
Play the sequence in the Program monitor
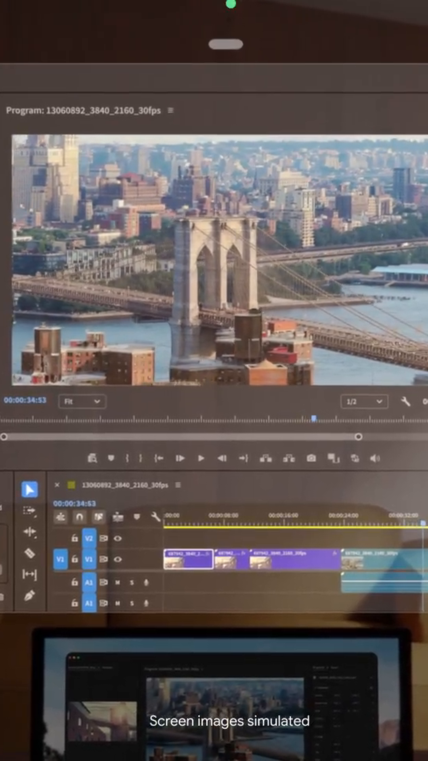pyautogui.click(x=201, y=458)
